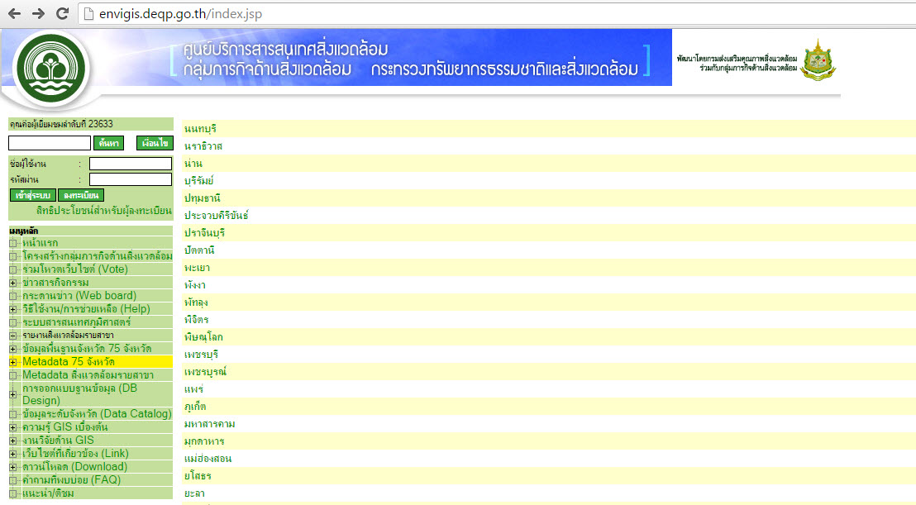This screenshot has height=505, width=916.
Task: Expand the ข่าวสารกิจกรรม menu node
Action: 13,283
